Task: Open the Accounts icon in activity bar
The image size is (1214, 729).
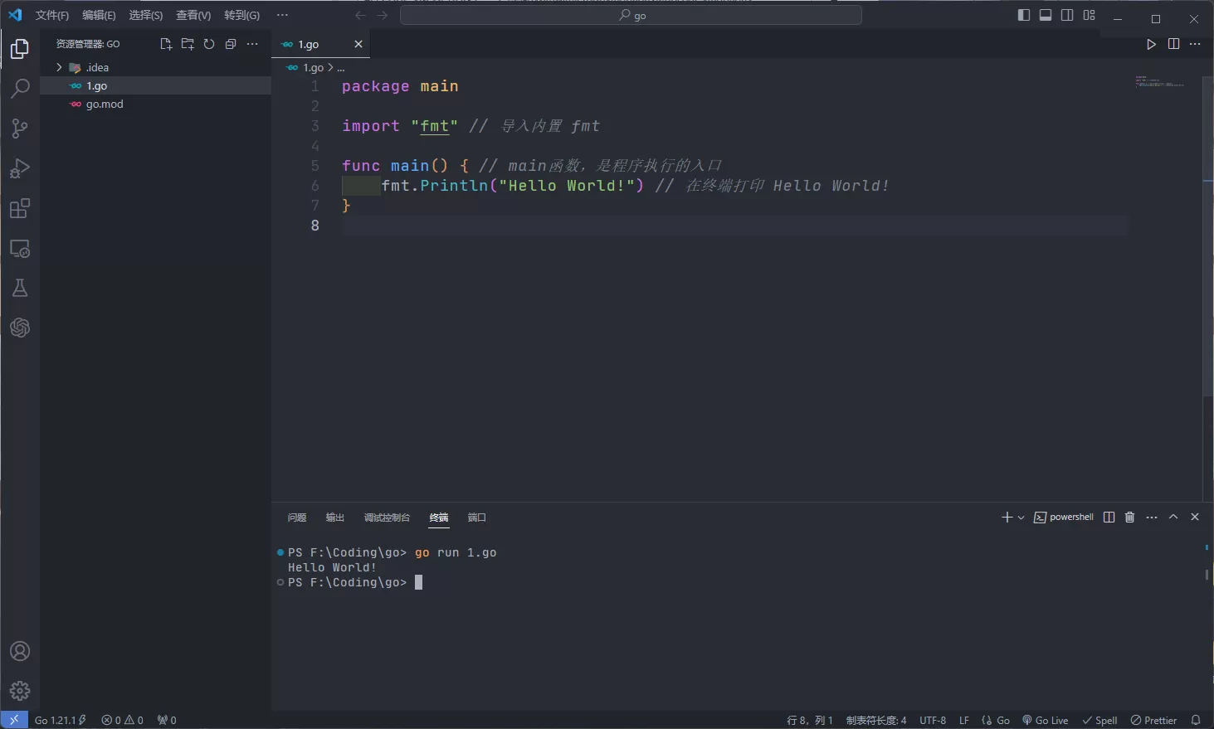Action: coord(20,651)
